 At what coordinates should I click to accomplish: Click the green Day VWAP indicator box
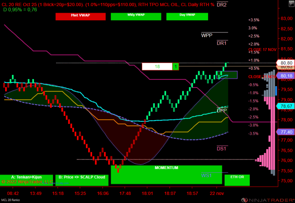[x=187, y=16]
